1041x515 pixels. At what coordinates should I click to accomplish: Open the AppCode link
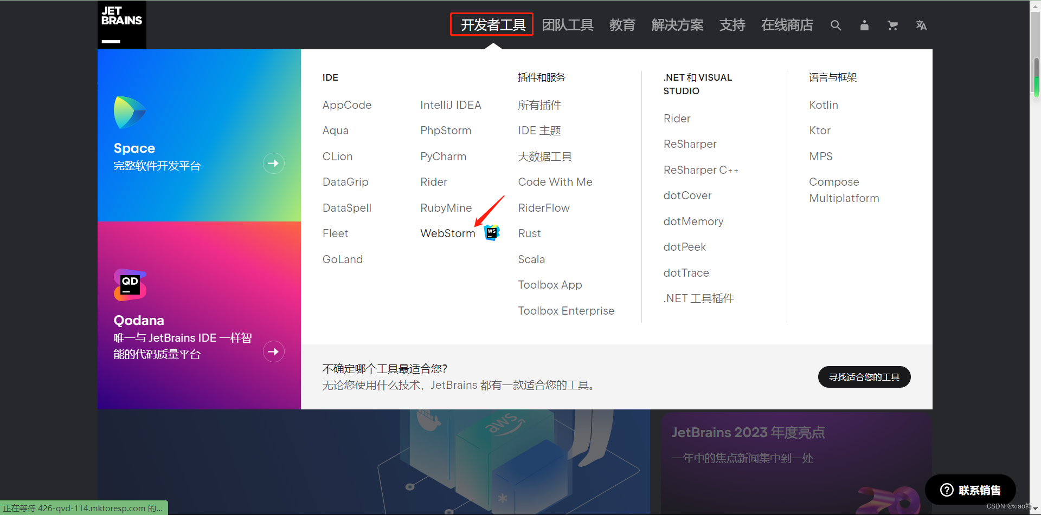pos(347,105)
